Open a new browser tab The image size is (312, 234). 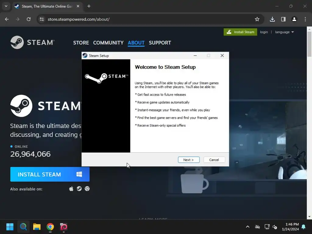(x=89, y=6)
